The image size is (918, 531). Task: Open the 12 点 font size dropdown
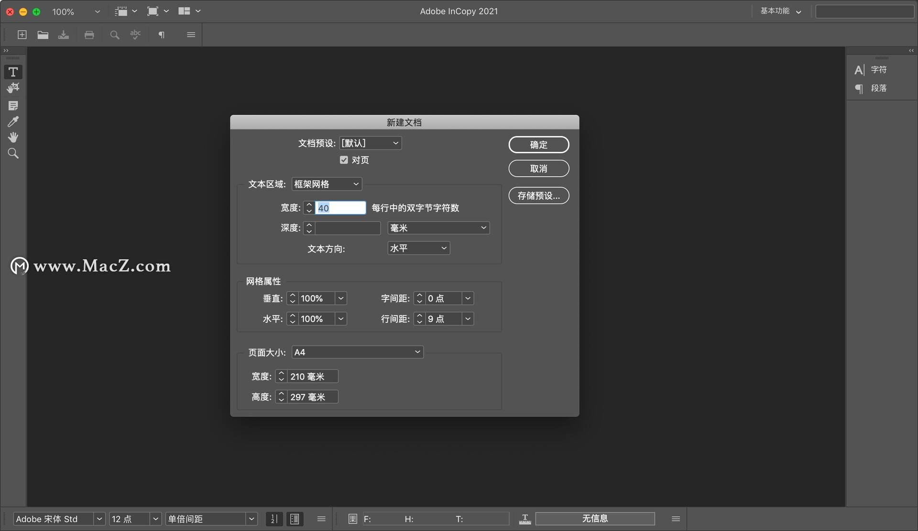pos(155,519)
